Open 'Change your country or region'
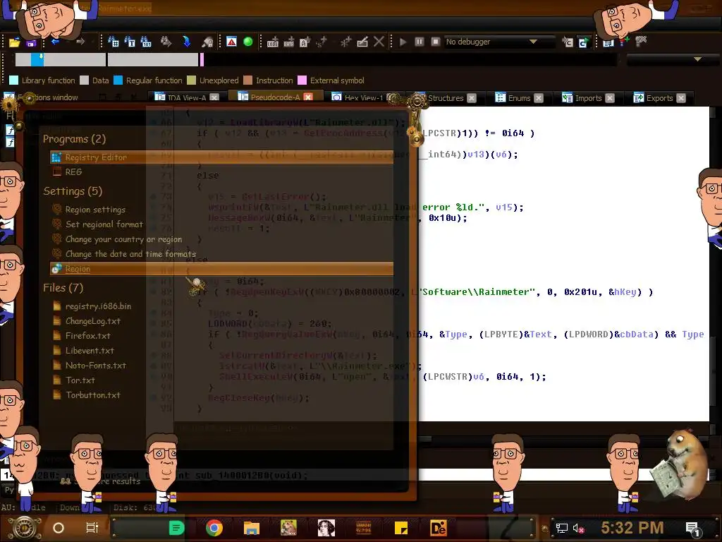The height and width of the screenshot is (542, 722). tap(123, 239)
